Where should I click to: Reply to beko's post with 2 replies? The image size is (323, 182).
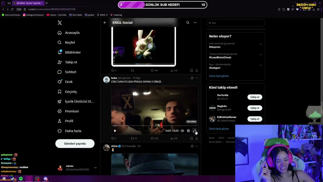[x=114, y=139]
